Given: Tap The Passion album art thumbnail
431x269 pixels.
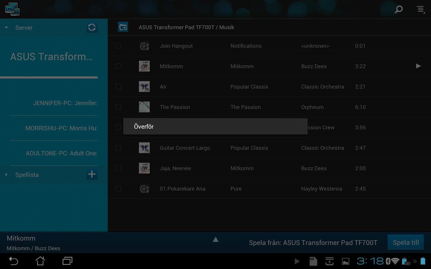Looking at the screenshot, I should click(144, 107).
